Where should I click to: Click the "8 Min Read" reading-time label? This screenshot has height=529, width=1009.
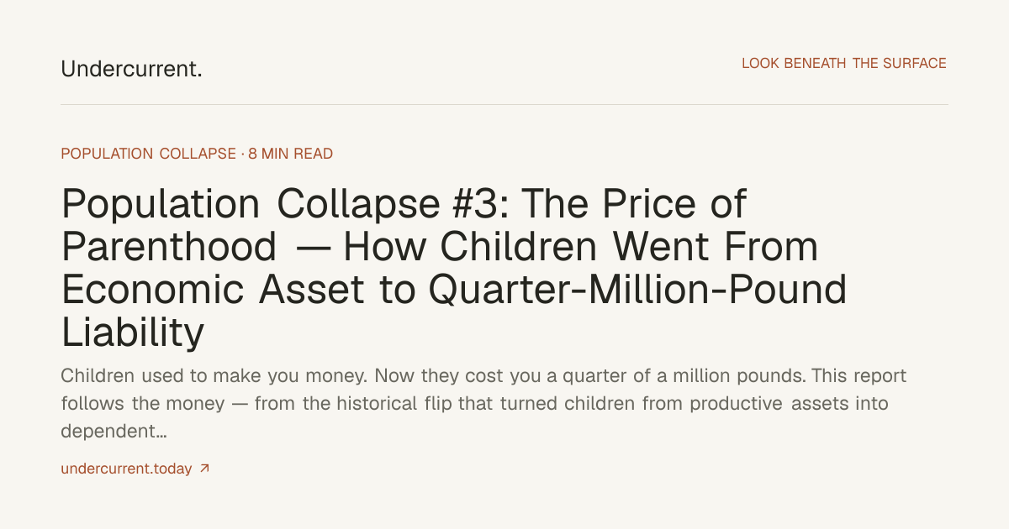[x=291, y=154]
